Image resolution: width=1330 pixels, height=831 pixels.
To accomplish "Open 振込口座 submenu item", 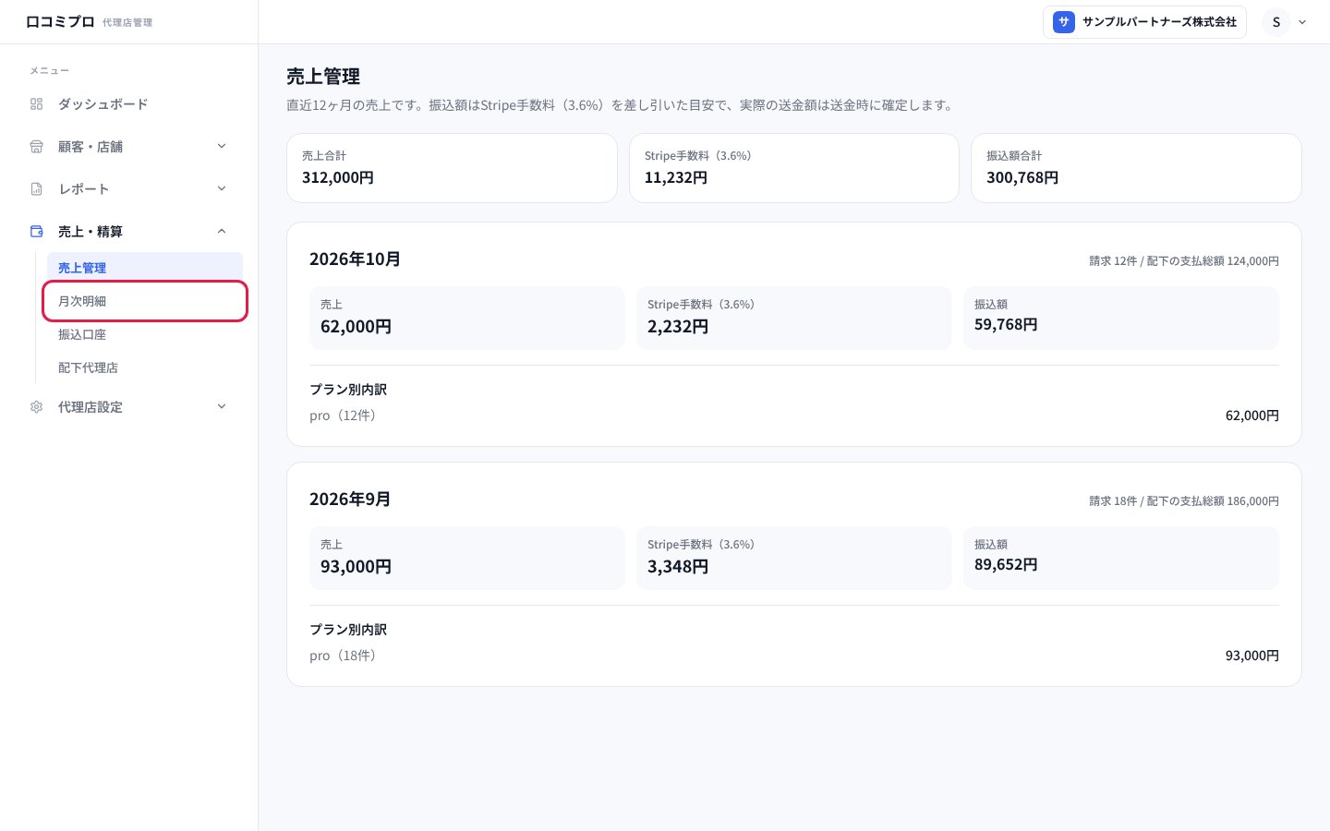I will tap(145, 334).
